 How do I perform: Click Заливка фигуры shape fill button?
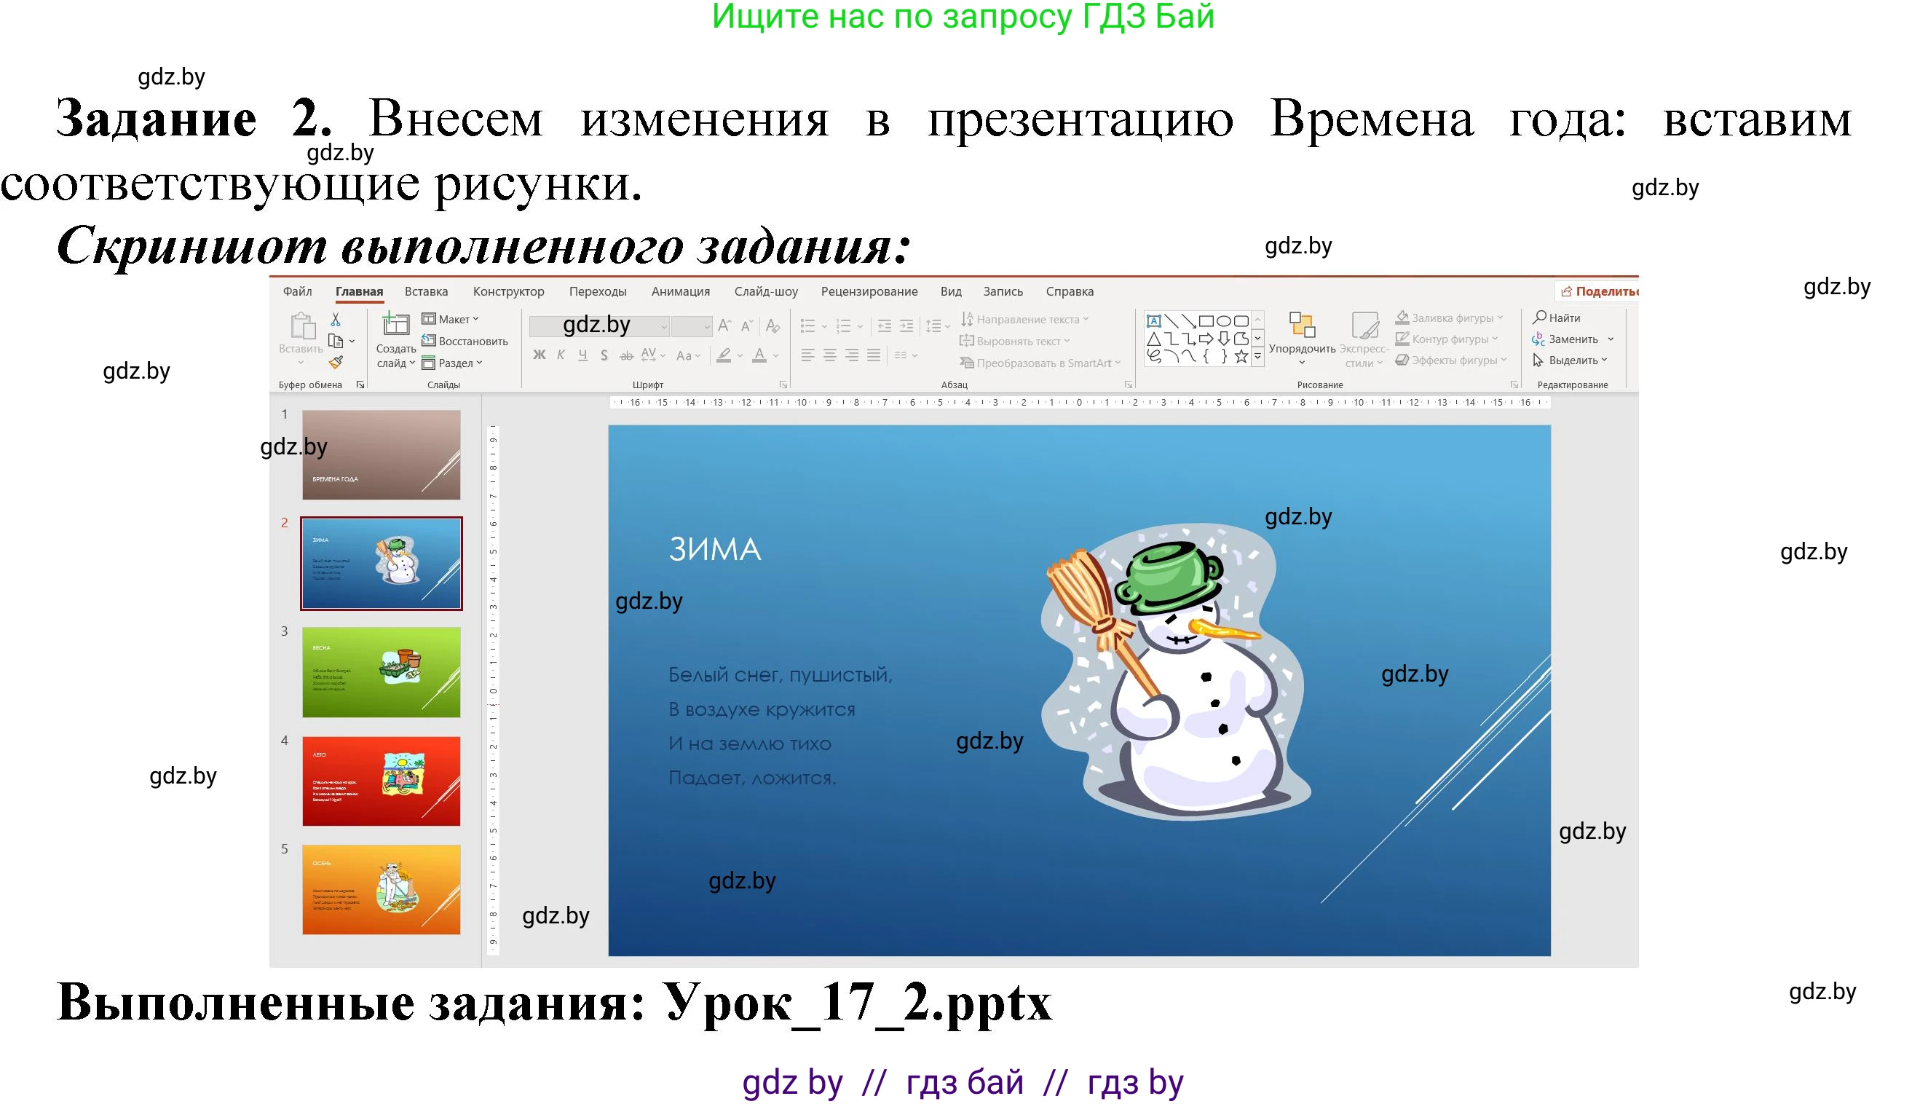[1448, 318]
